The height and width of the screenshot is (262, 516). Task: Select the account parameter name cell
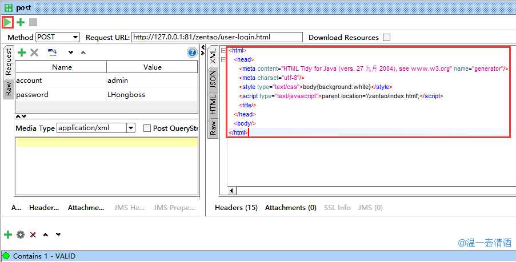click(61, 80)
